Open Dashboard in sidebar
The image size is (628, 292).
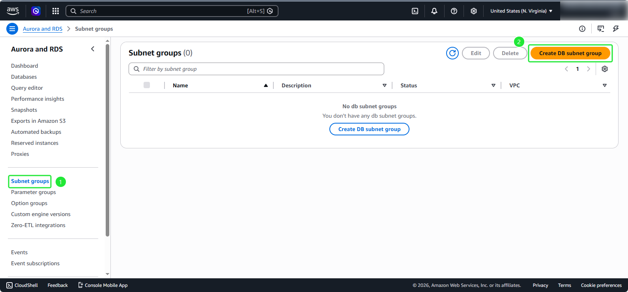click(x=24, y=66)
